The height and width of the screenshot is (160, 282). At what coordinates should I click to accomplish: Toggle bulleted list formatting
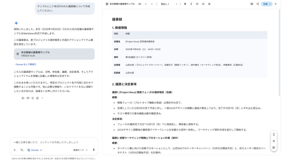pos(197,4)
